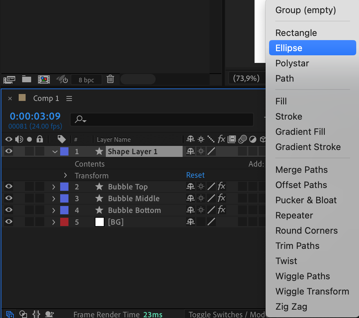
Task: Expand the Bubble Middle layer
Action: [x=54, y=198]
